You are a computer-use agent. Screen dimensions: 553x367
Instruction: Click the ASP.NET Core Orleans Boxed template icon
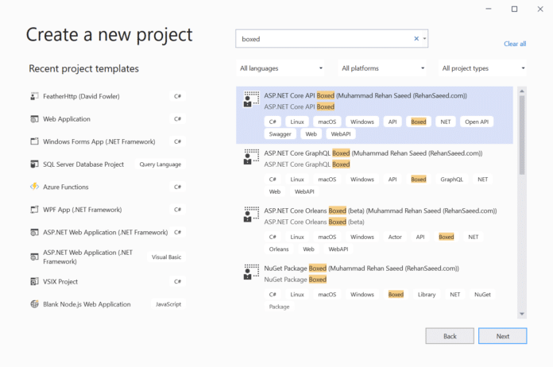coord(251,214)
